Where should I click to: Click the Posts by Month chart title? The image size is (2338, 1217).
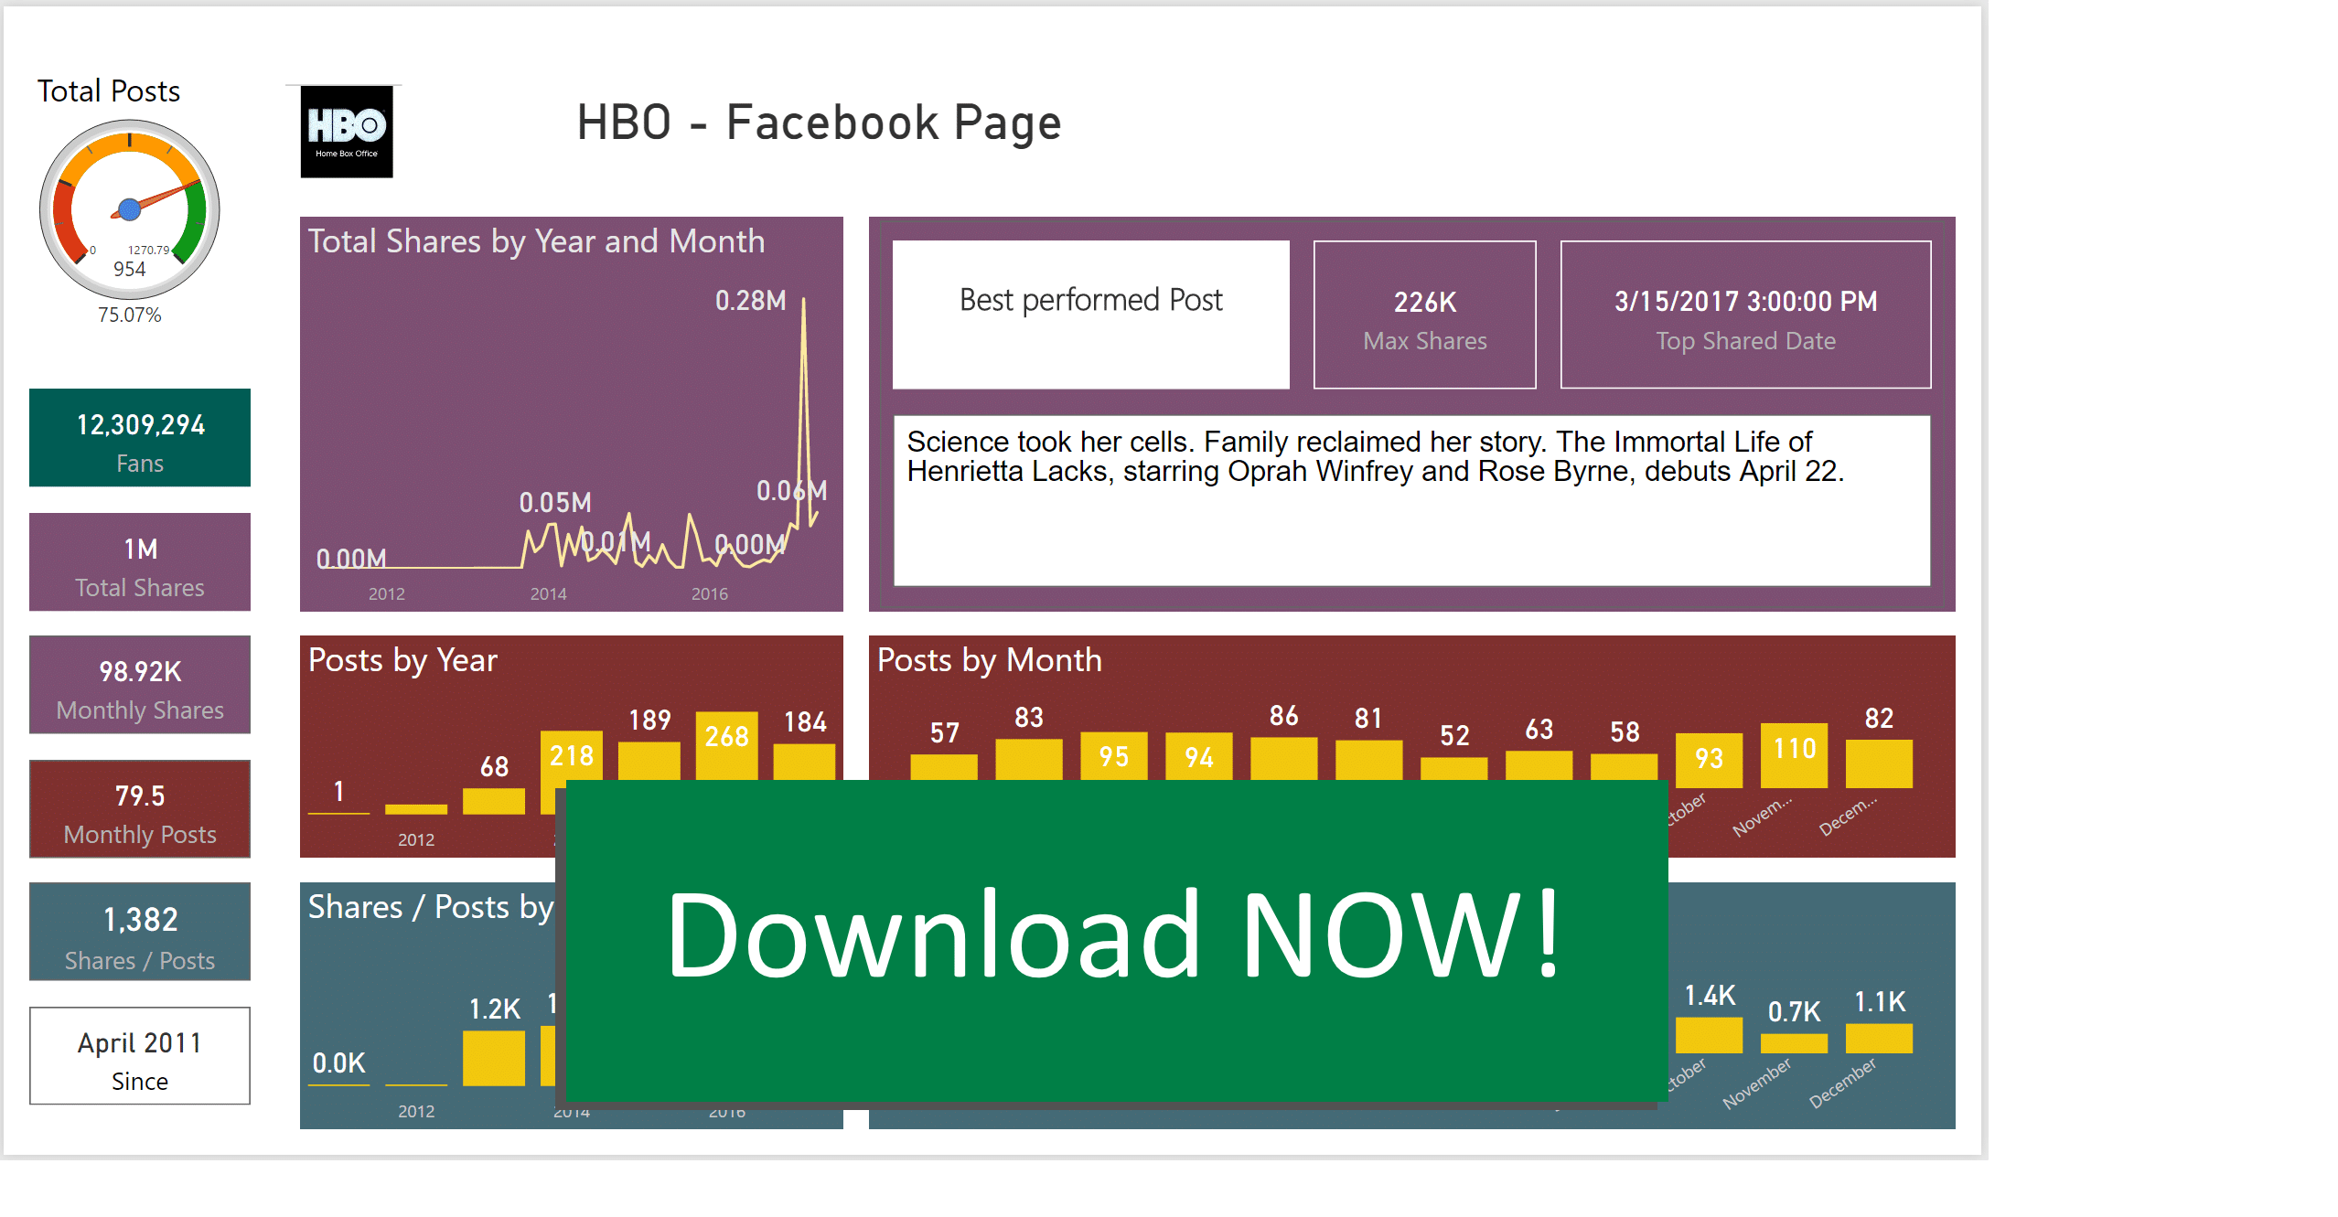(x=989, y=660)
